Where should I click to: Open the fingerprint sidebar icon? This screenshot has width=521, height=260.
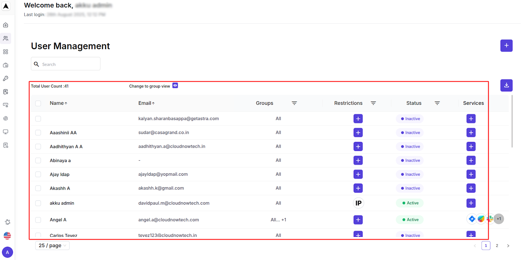6,118
